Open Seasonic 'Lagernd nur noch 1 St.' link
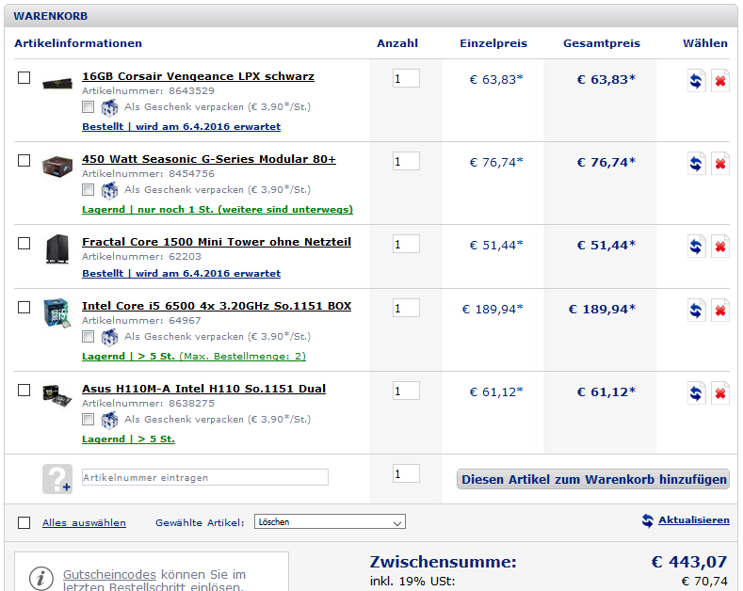The image size is (743, 591). click(218, 209)
